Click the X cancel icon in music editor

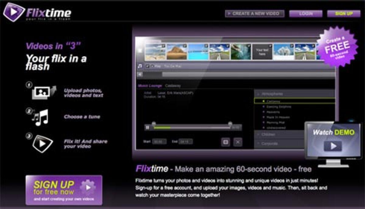click(238, 142)
